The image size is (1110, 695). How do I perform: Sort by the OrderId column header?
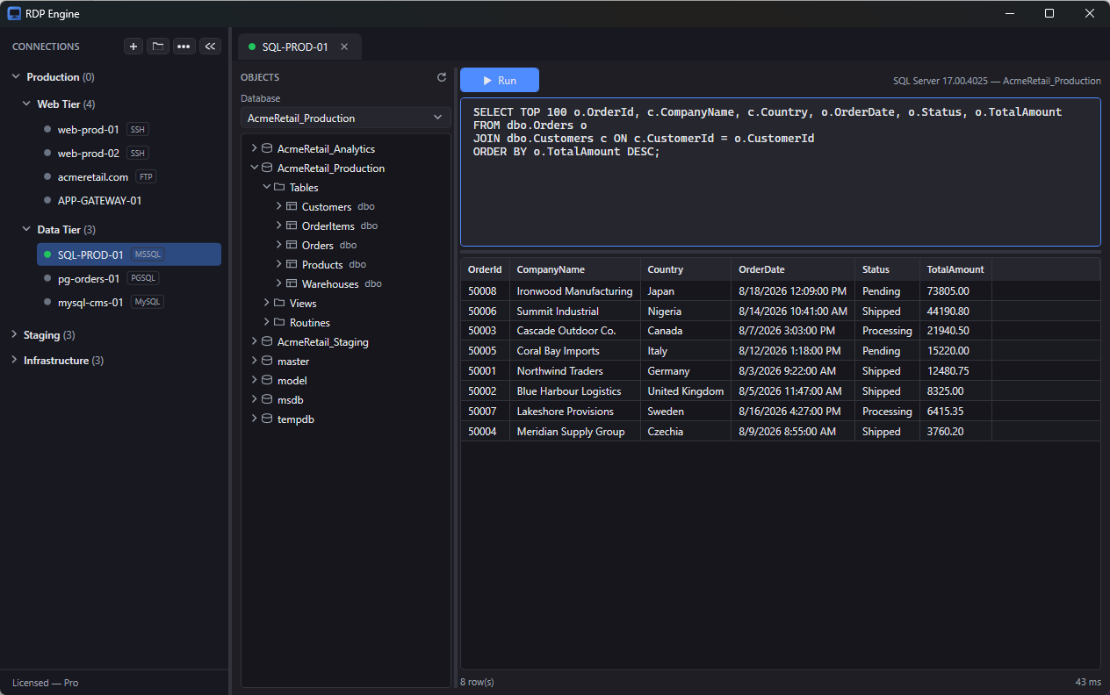point(485,269)
